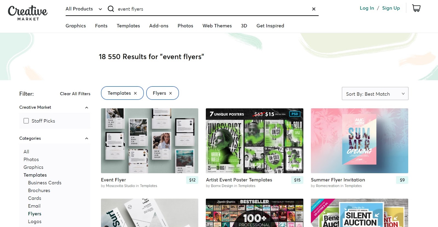
Task: Tick the Staff Picks checkbox
Action: click(x=26, y=121)
